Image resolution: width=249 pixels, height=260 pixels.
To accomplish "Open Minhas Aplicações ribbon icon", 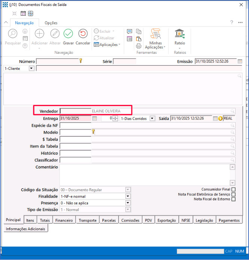I will (156, 34).
